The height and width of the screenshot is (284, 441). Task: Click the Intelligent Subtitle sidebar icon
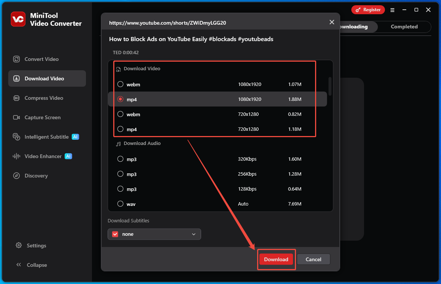click(x=16, y=137)
